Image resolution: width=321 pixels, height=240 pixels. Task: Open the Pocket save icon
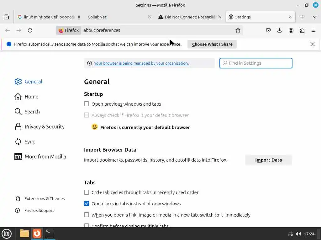click(x=268, y=30)
